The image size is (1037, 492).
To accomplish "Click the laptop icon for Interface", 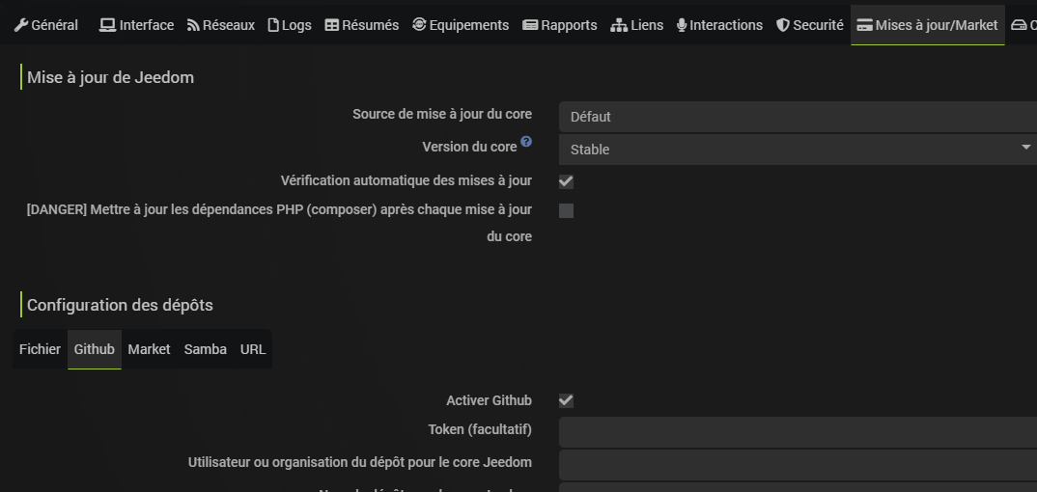I will click(x=107, y=25).
